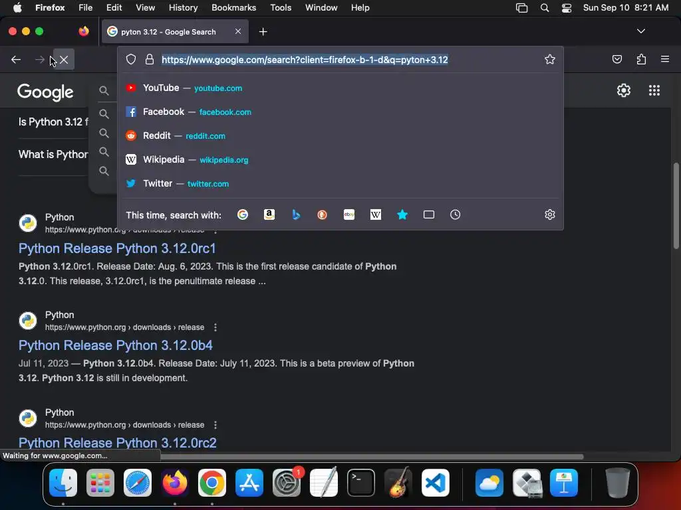Choose Twitter suggestion twitter.com

pyautogui.click(x=341, y=183)
